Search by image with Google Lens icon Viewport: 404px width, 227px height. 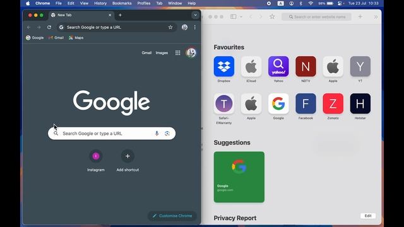coord(167,133)
